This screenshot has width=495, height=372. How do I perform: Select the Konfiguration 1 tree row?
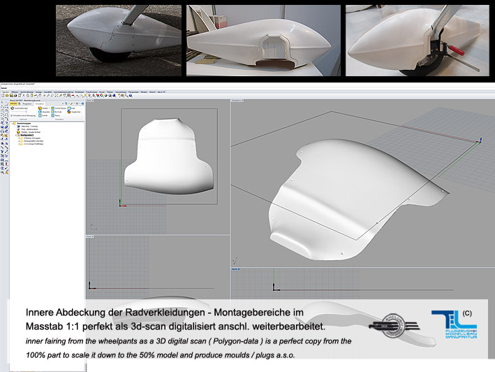[27, 135]
